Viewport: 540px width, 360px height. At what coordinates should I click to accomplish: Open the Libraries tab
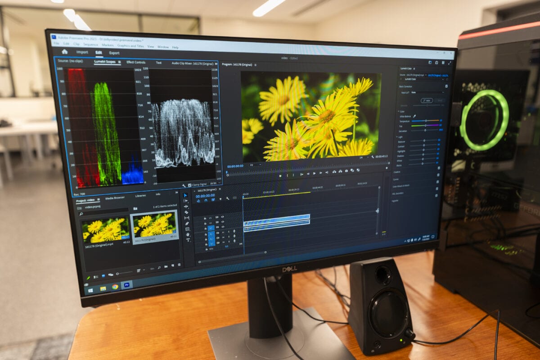click(x=140, y=196)
